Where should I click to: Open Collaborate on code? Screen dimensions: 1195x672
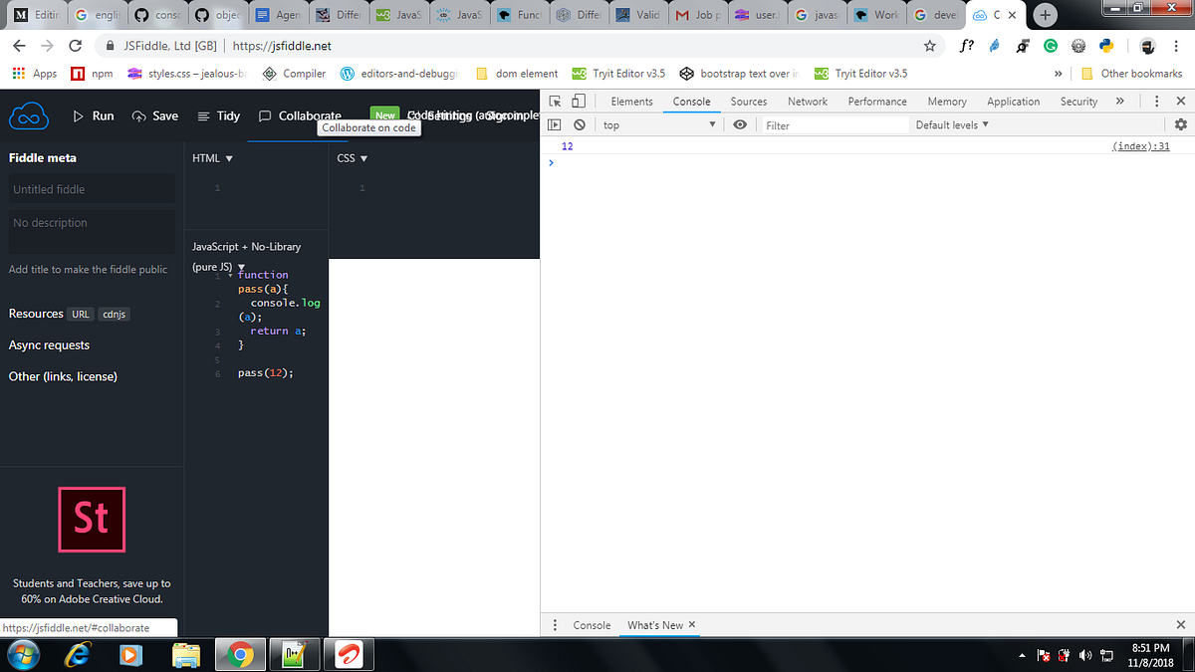pyautogui.click(x=300, y=115)
